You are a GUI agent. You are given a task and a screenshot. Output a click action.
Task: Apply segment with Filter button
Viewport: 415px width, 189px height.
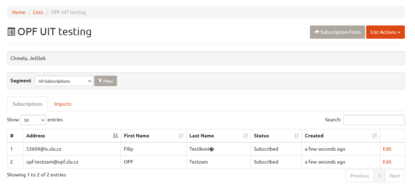coord(106,81)
